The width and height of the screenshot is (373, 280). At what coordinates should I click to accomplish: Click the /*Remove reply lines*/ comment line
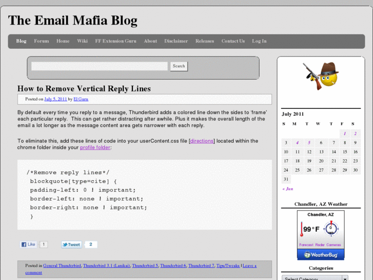(68, 173)
